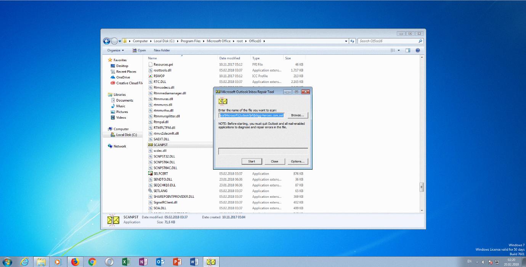The image size is (526, 267).
Task: Launch Firefox from the taskbar
Action: coord(75,262)
